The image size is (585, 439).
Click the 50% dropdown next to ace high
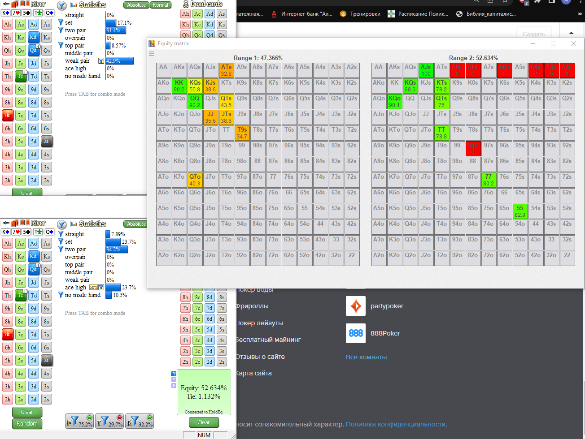tap(93, 288)
